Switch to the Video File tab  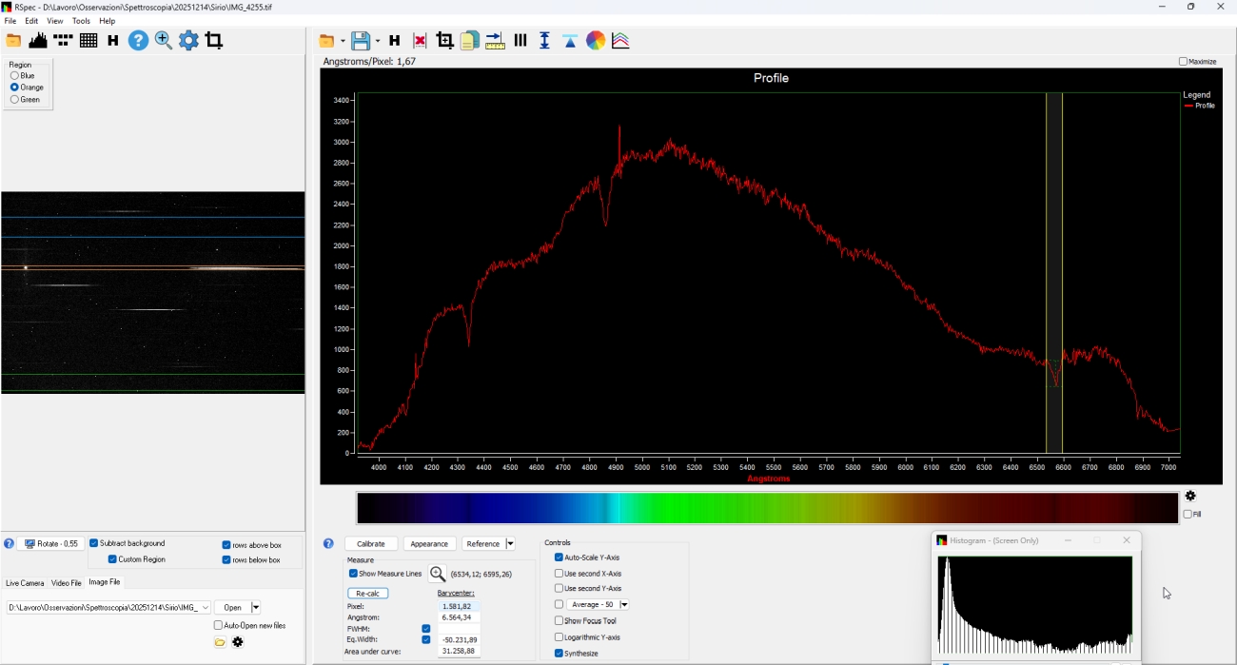point(66,583)
